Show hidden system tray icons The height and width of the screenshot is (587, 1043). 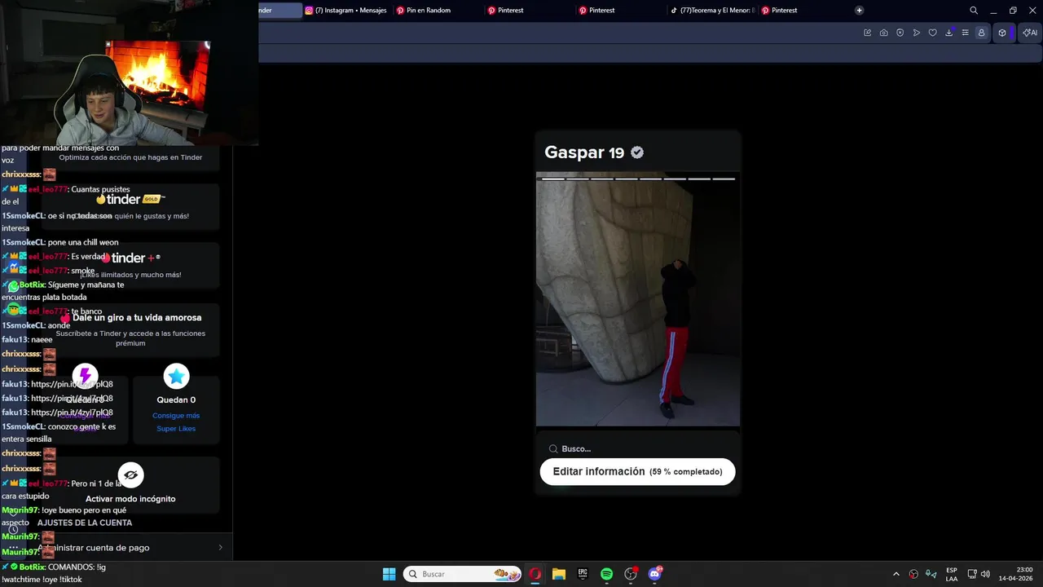coord(896,574)
